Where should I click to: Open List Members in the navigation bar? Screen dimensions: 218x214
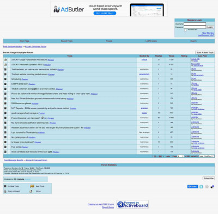151,41
